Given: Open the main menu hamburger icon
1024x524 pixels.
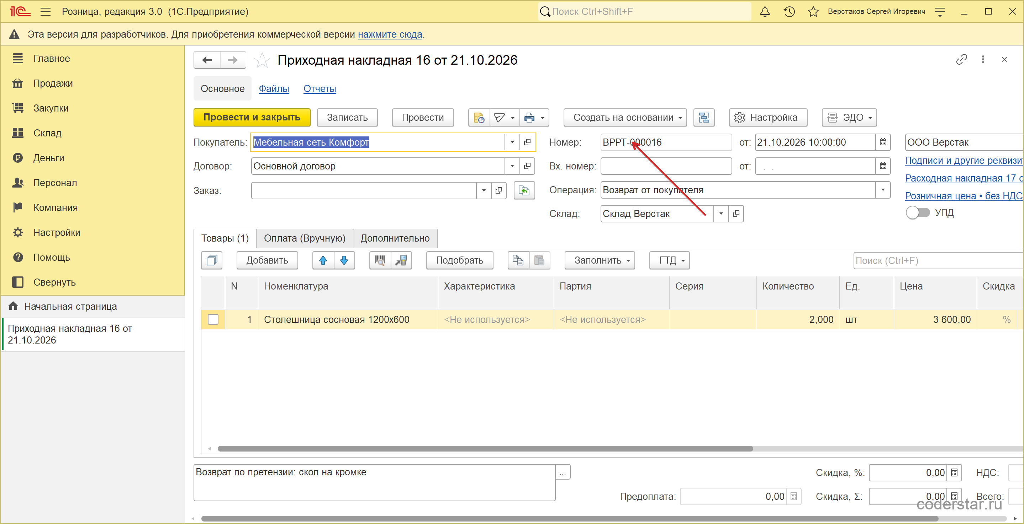Looking at the screenshot, I should pos(46,11).
